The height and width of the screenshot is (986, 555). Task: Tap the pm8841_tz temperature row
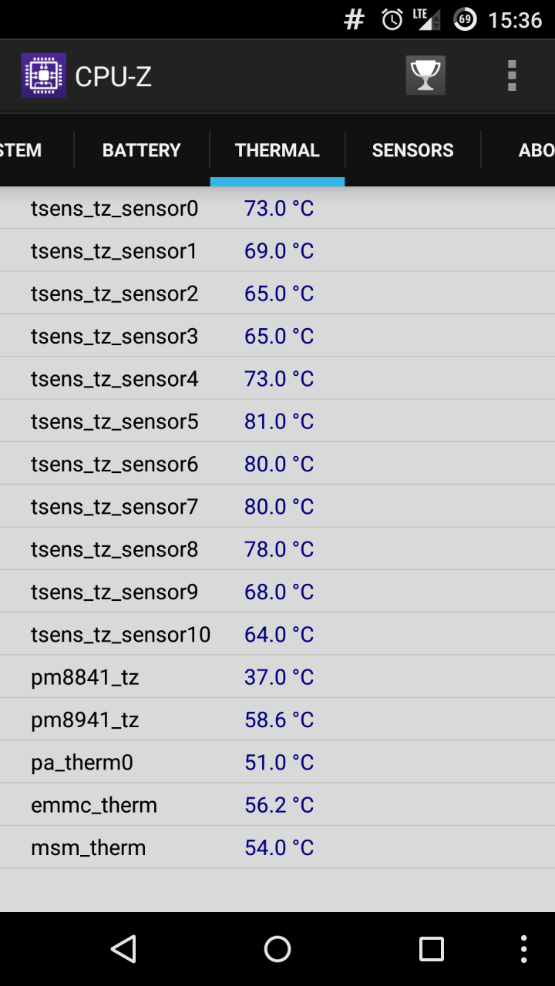(x=277, y=677)
